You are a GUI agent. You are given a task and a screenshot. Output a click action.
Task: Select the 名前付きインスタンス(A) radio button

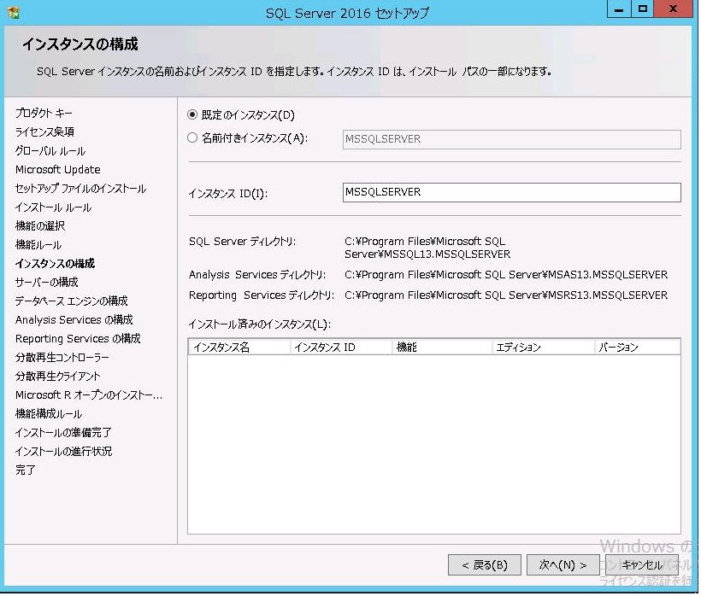pos(192,137)
